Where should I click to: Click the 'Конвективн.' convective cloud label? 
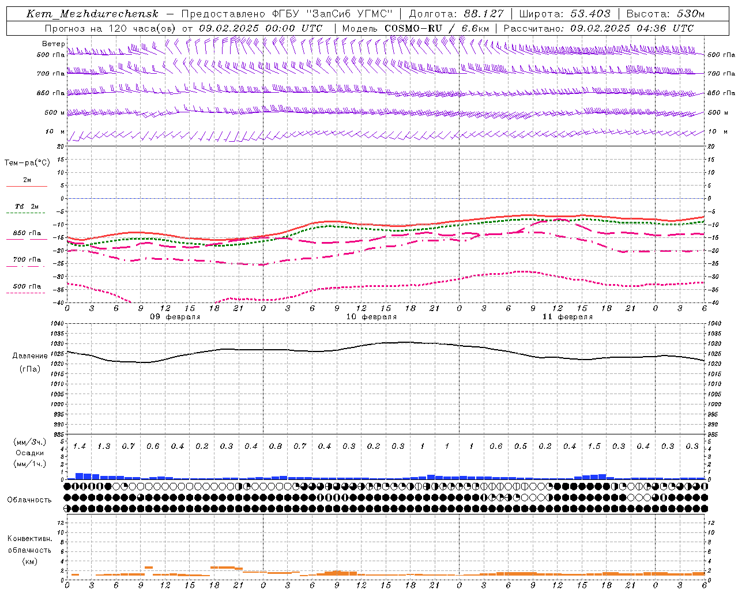[x=29, y=539]
